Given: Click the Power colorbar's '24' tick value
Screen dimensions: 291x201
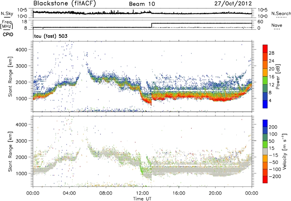Looking at the screenshot, I should pyautogui.click(x=271, y=61).
